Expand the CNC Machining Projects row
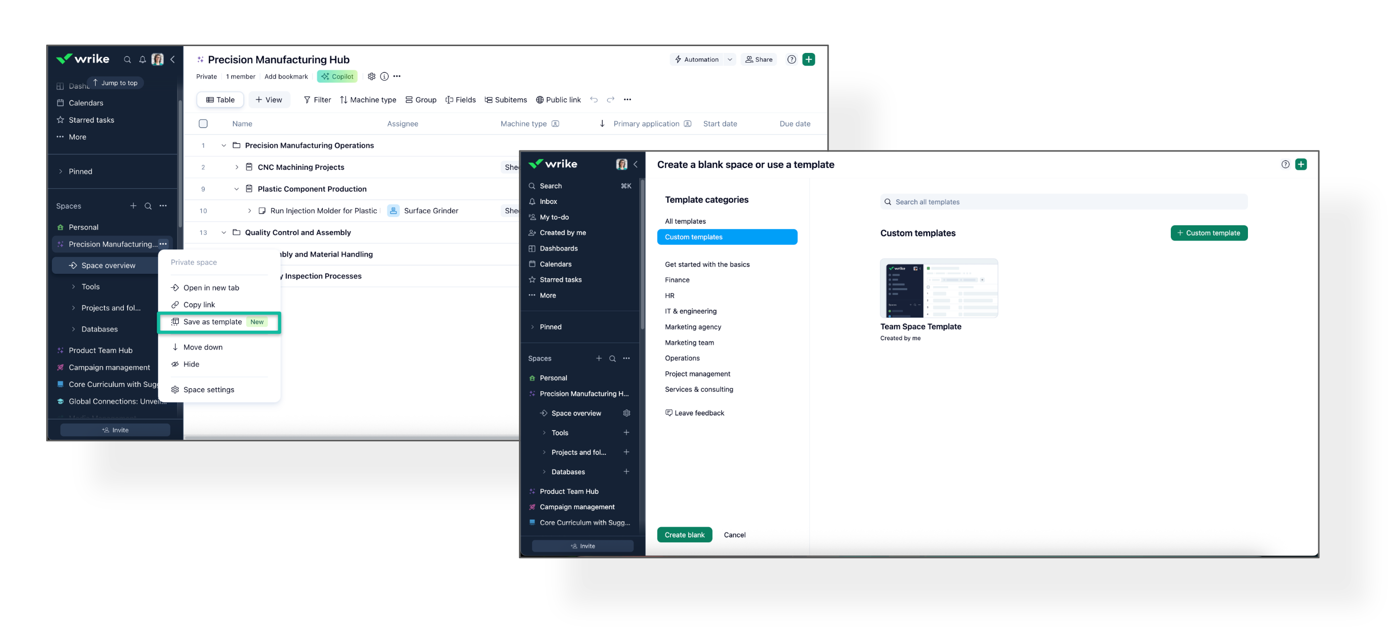1396x634 pixels. tap(237, 167)
